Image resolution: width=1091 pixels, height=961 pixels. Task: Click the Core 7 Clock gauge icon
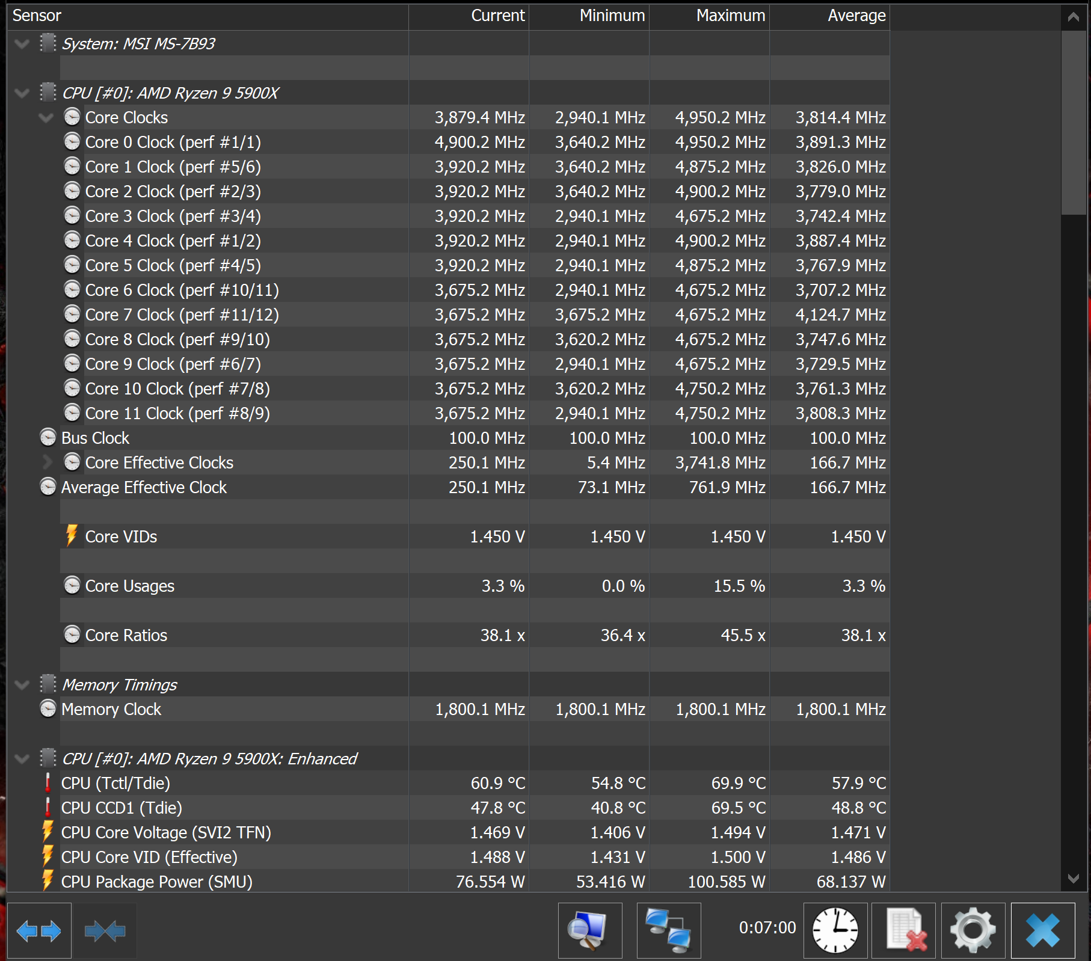tap(72, 315)
